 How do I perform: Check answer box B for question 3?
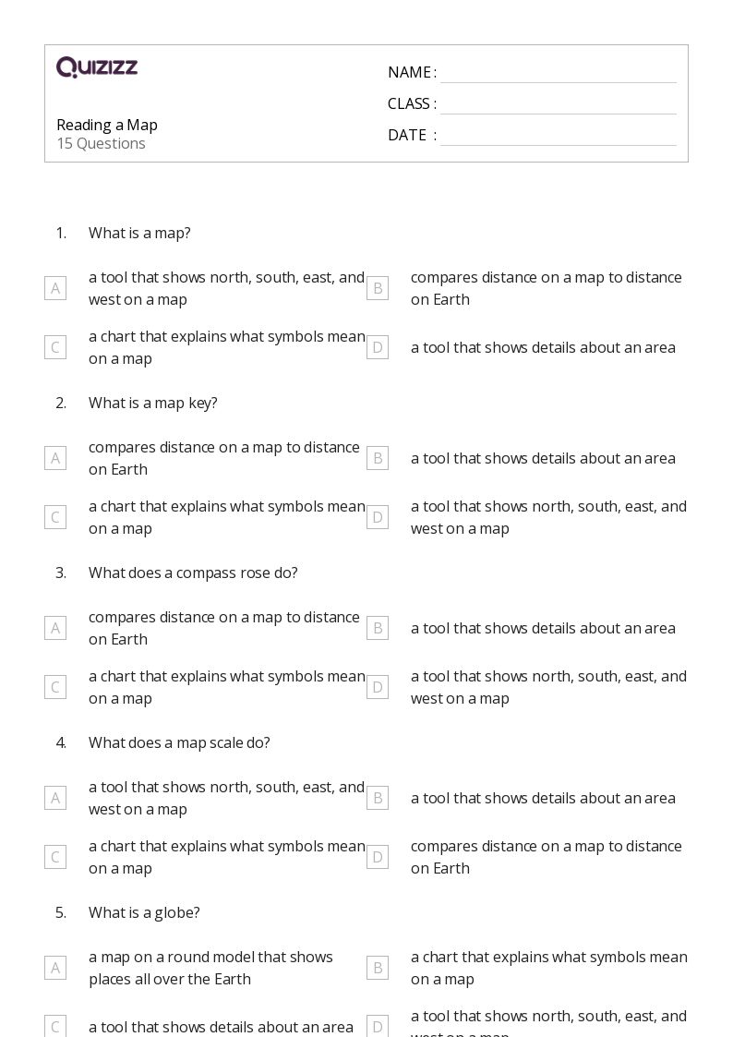pyautogui.click(x=378, y=628)
